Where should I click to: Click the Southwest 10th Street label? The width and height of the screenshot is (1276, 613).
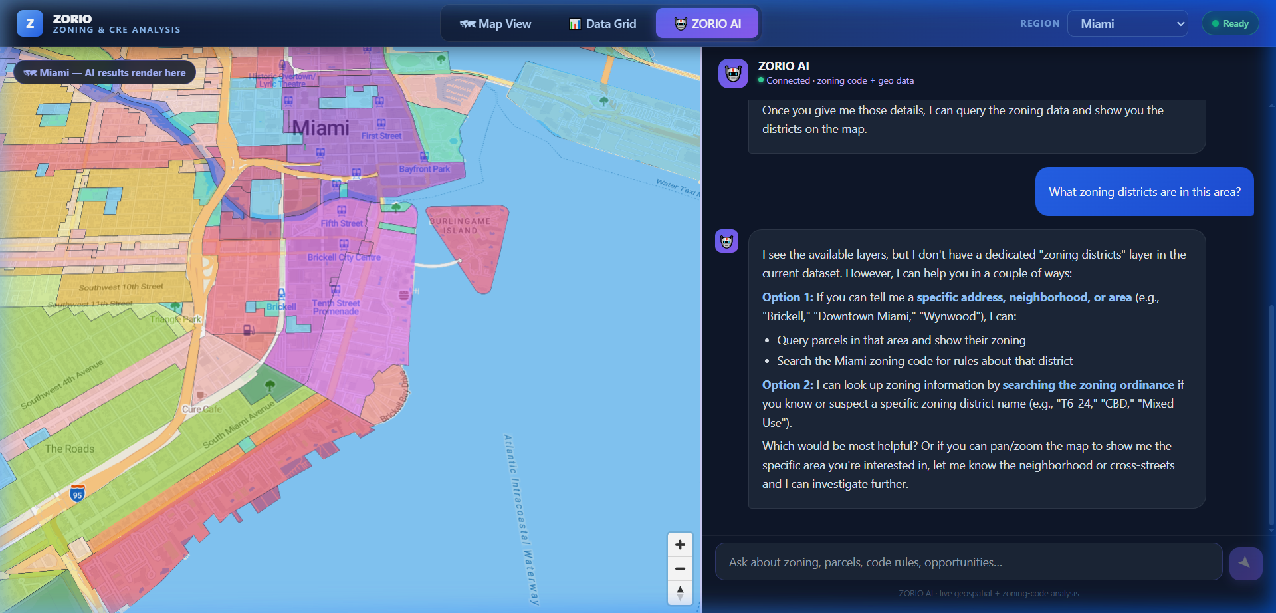(121, 287)
